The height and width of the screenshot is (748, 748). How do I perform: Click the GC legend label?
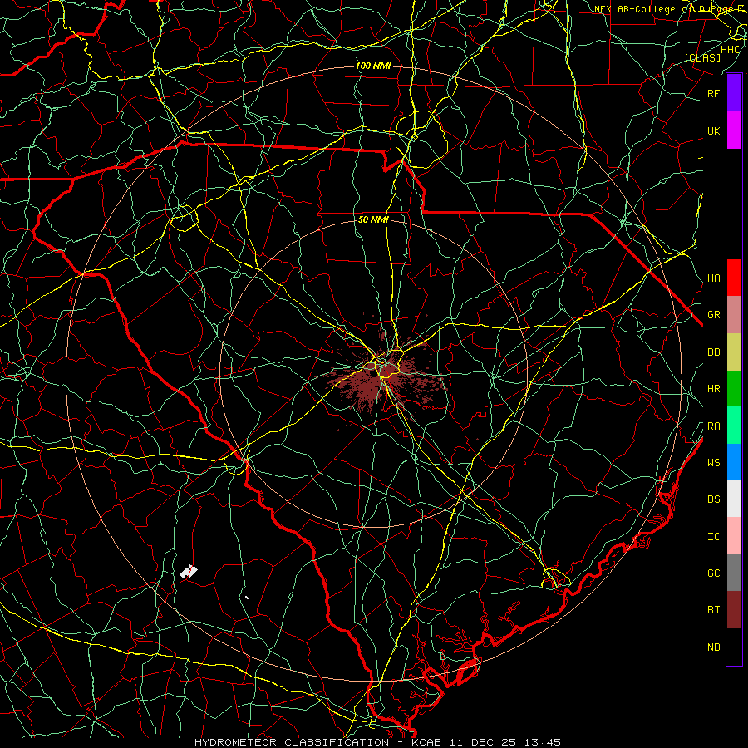[x=713, y=573]
